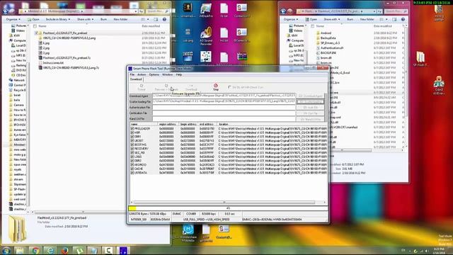The height and width of the screenshot is (255, 453).
Task: Select AD Sound Recorder desktop icon
Action: [206, 36]
